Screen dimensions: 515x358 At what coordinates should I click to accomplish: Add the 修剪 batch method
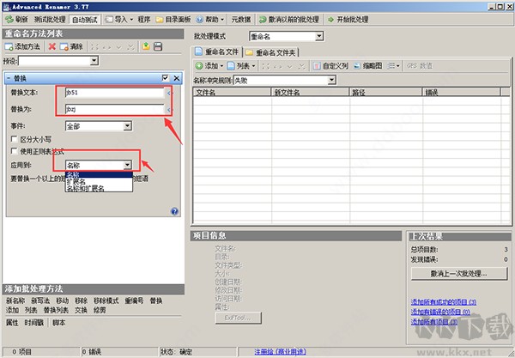click(x=100, y=310)
